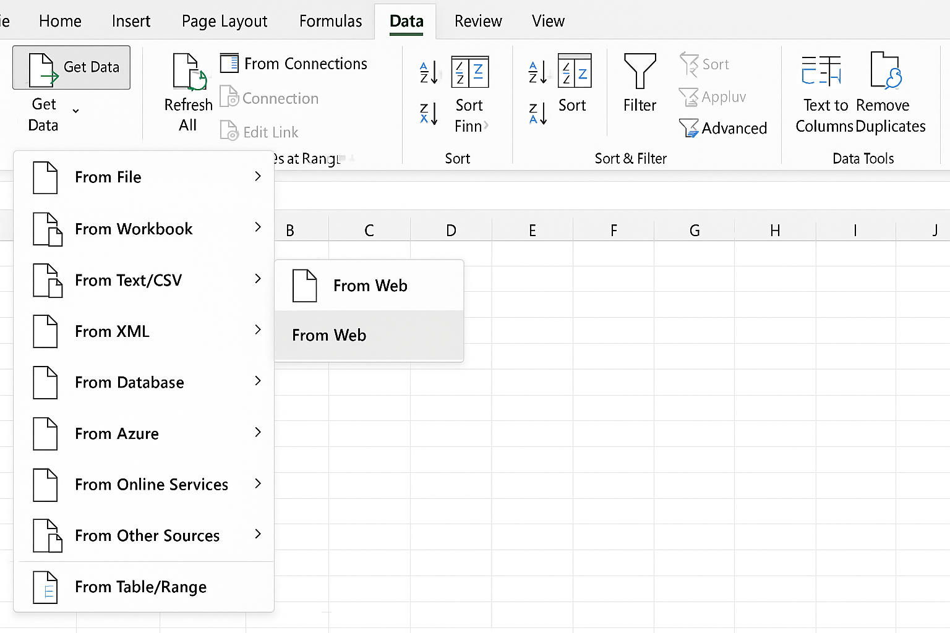Open Advanced filter options
This screenshot has width=950, height=633.
pyautogui.click(x=723, y=128)
